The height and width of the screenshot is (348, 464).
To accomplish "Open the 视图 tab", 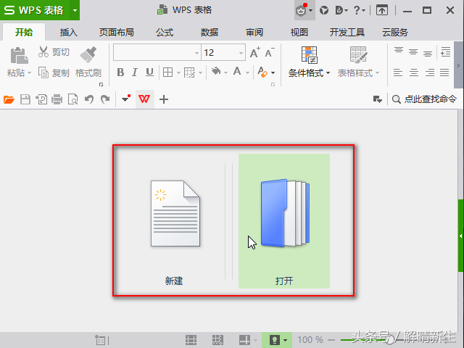I will (x=299, y=32).
